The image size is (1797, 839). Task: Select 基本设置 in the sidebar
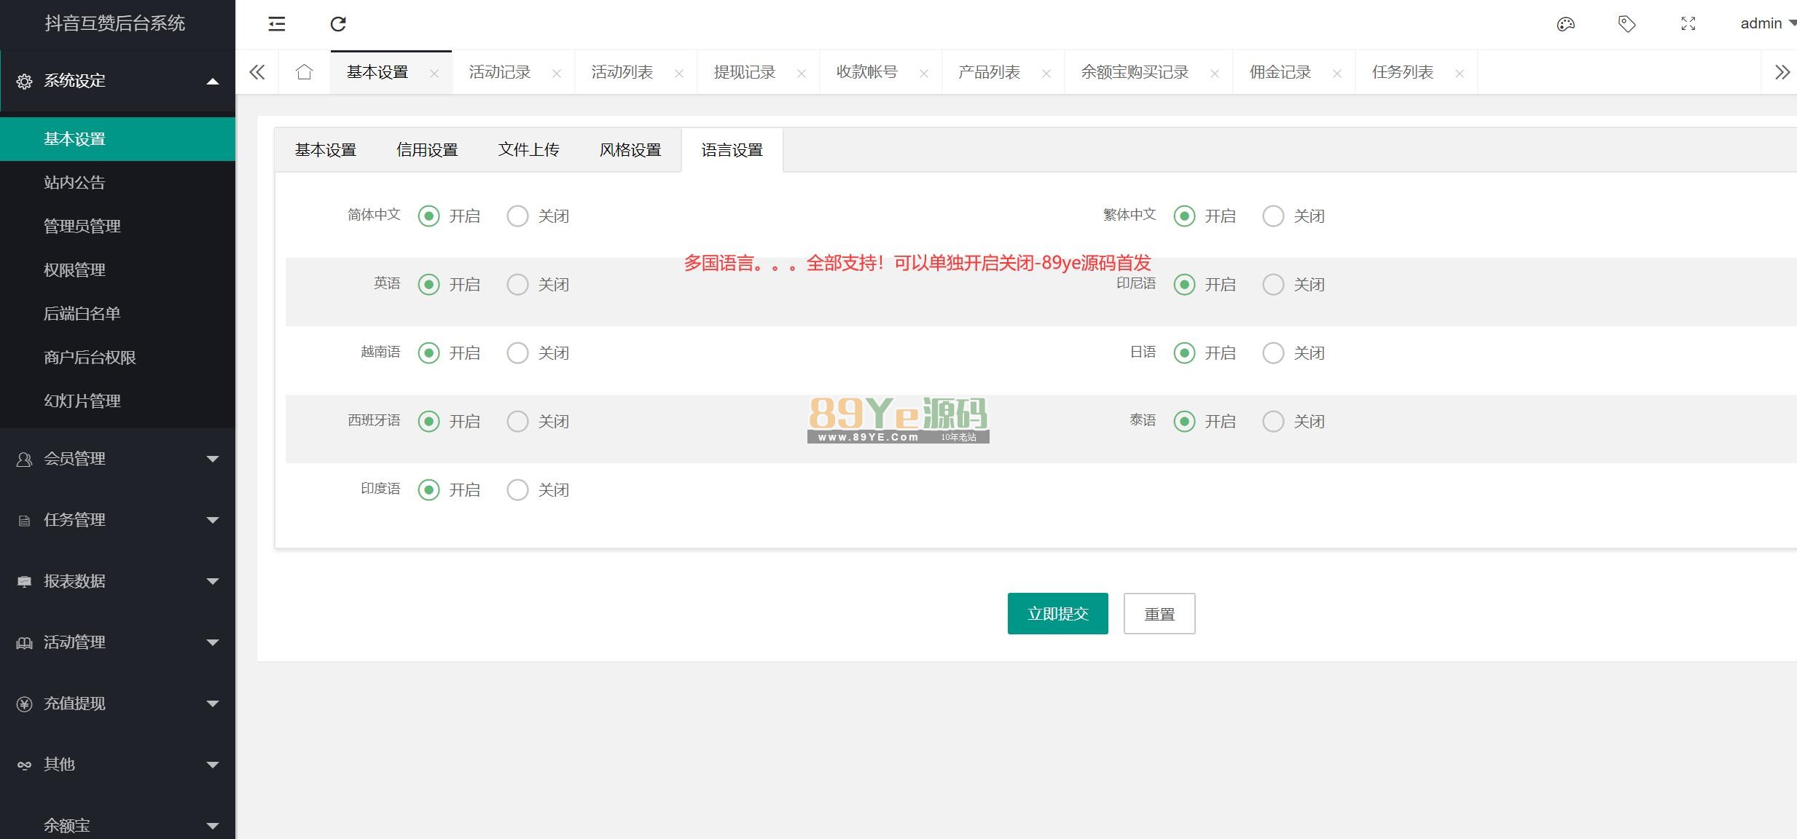click(117, 139)
